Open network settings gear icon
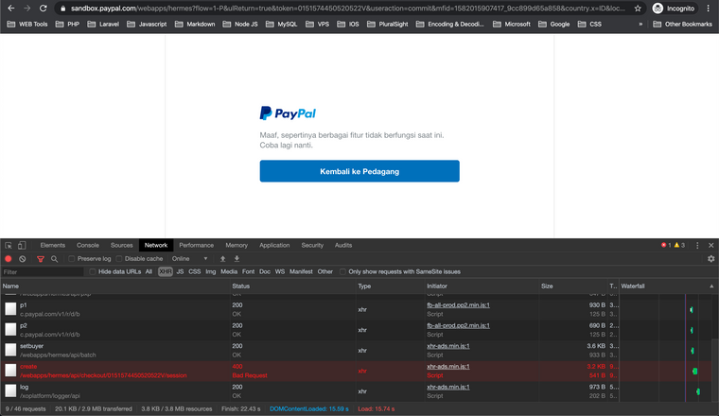 pyautogui.click(x=710, y=258)
